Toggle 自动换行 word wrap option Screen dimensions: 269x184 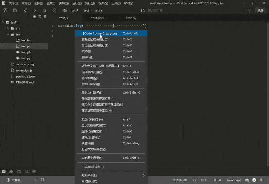[89, 181]
